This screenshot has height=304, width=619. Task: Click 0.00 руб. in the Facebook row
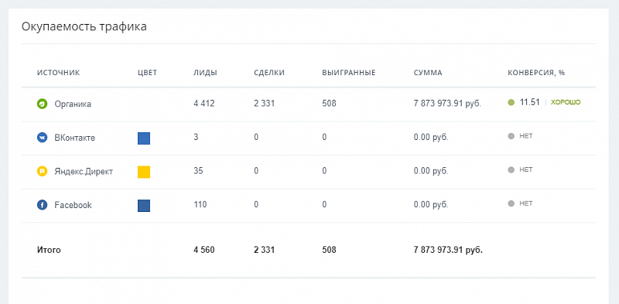coord(431,205)
